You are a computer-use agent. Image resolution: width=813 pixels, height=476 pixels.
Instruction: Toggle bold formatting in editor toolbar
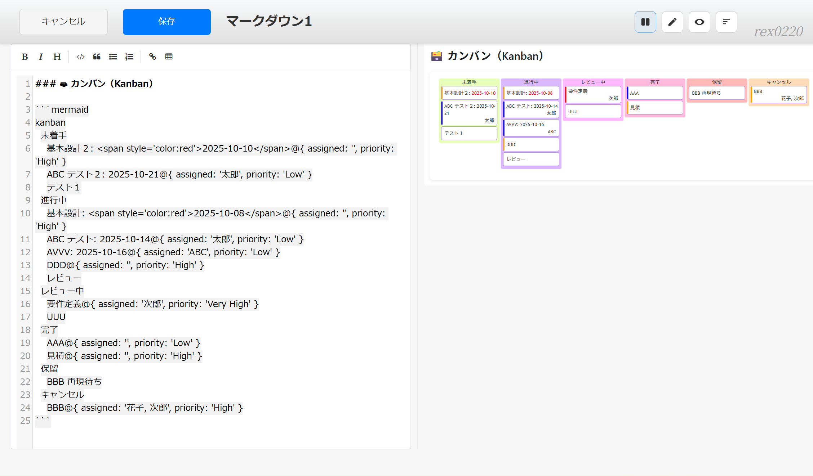pyautogui.click(x=25, y=57)
